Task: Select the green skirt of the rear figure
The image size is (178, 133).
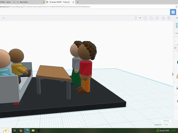Action: [x=76, y=78]
